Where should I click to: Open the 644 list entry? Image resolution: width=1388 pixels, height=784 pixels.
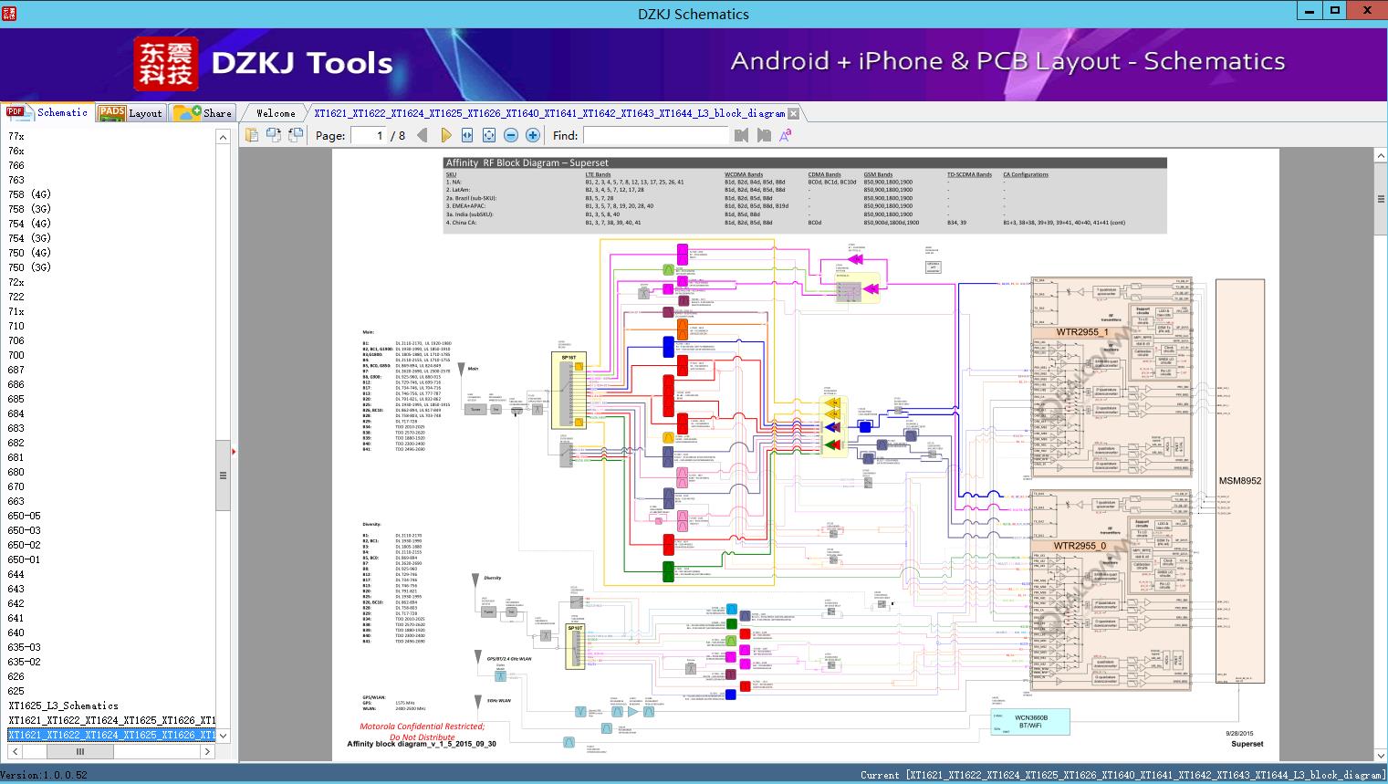pos(16,574)
